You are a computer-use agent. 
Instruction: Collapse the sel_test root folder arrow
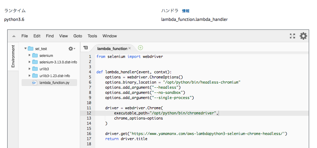25,49
